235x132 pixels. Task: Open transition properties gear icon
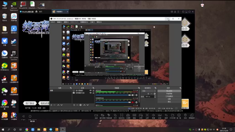coord(155,94)
